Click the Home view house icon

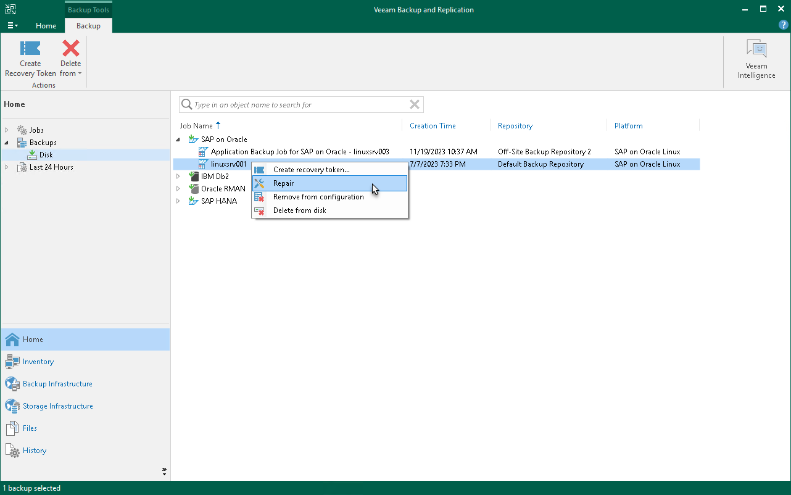click(x=12, y=339)
